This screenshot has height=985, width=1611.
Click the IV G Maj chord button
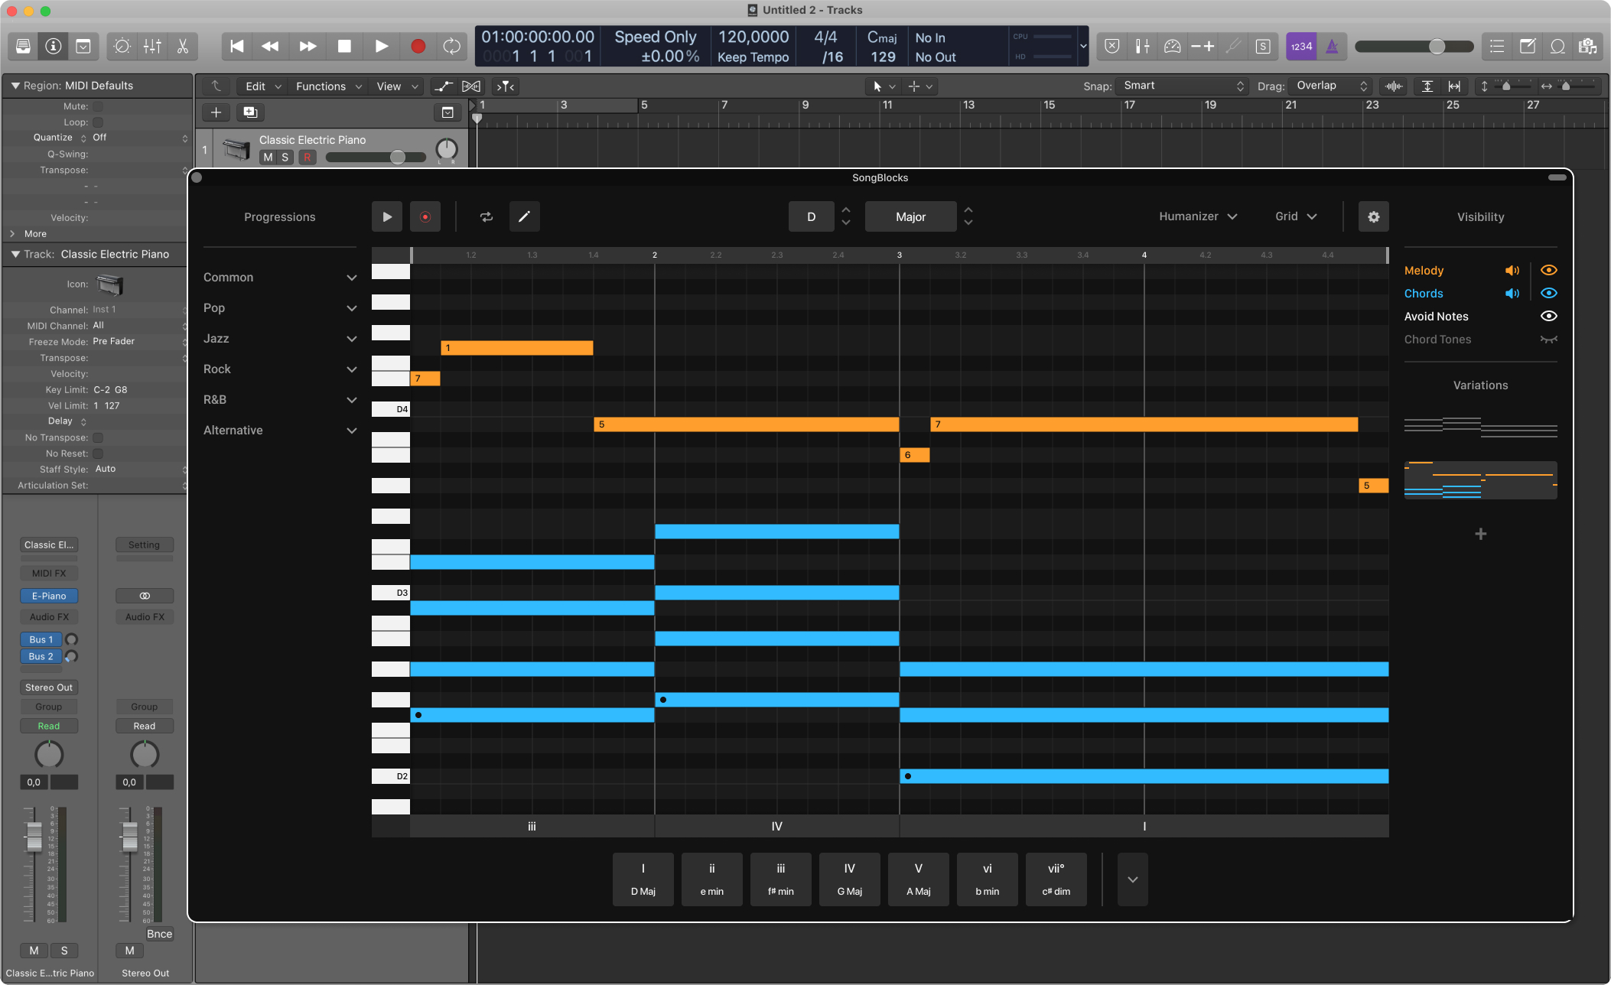pyautogui.click(x=849, y=879)
